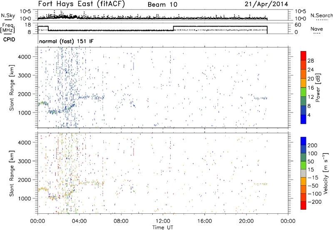Pick the red bottom segment of the velocity color bar
The width and height of the screenshot is (333, 230).
(303, 206)
